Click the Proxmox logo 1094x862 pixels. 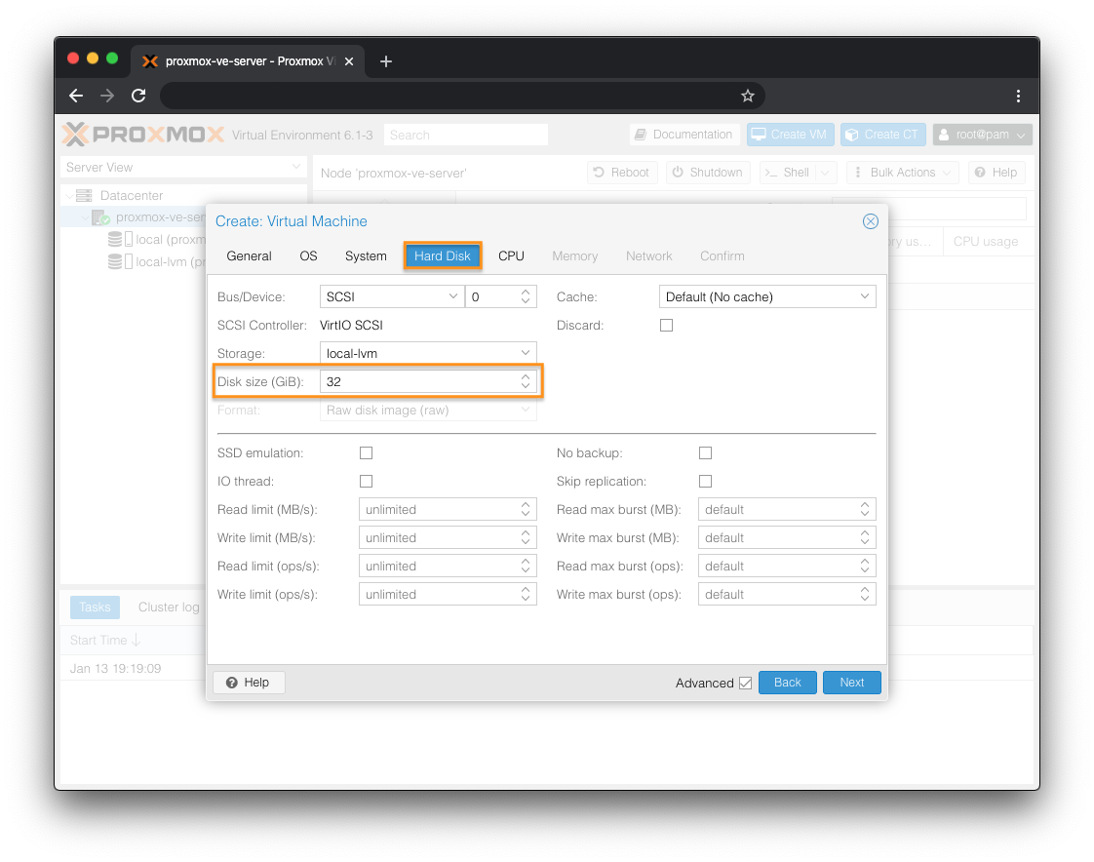pyautogui.click(x=143, y=134)
